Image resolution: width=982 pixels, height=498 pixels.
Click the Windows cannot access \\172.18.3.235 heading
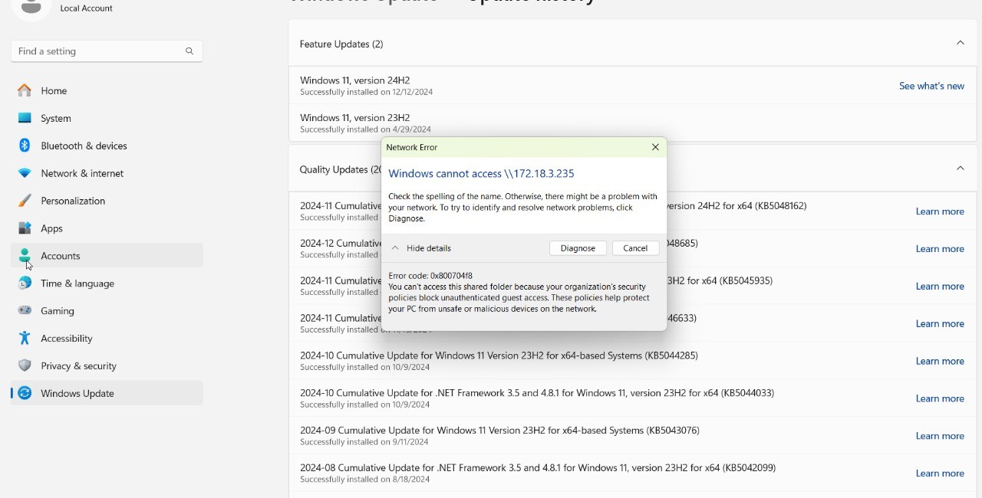click(x=481, y=174)
